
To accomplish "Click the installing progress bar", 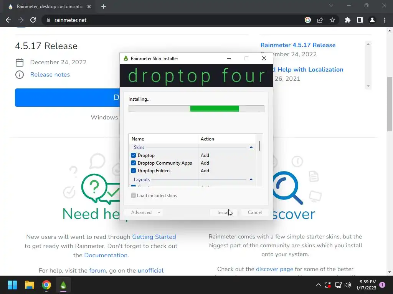I will tap(196, 108).
